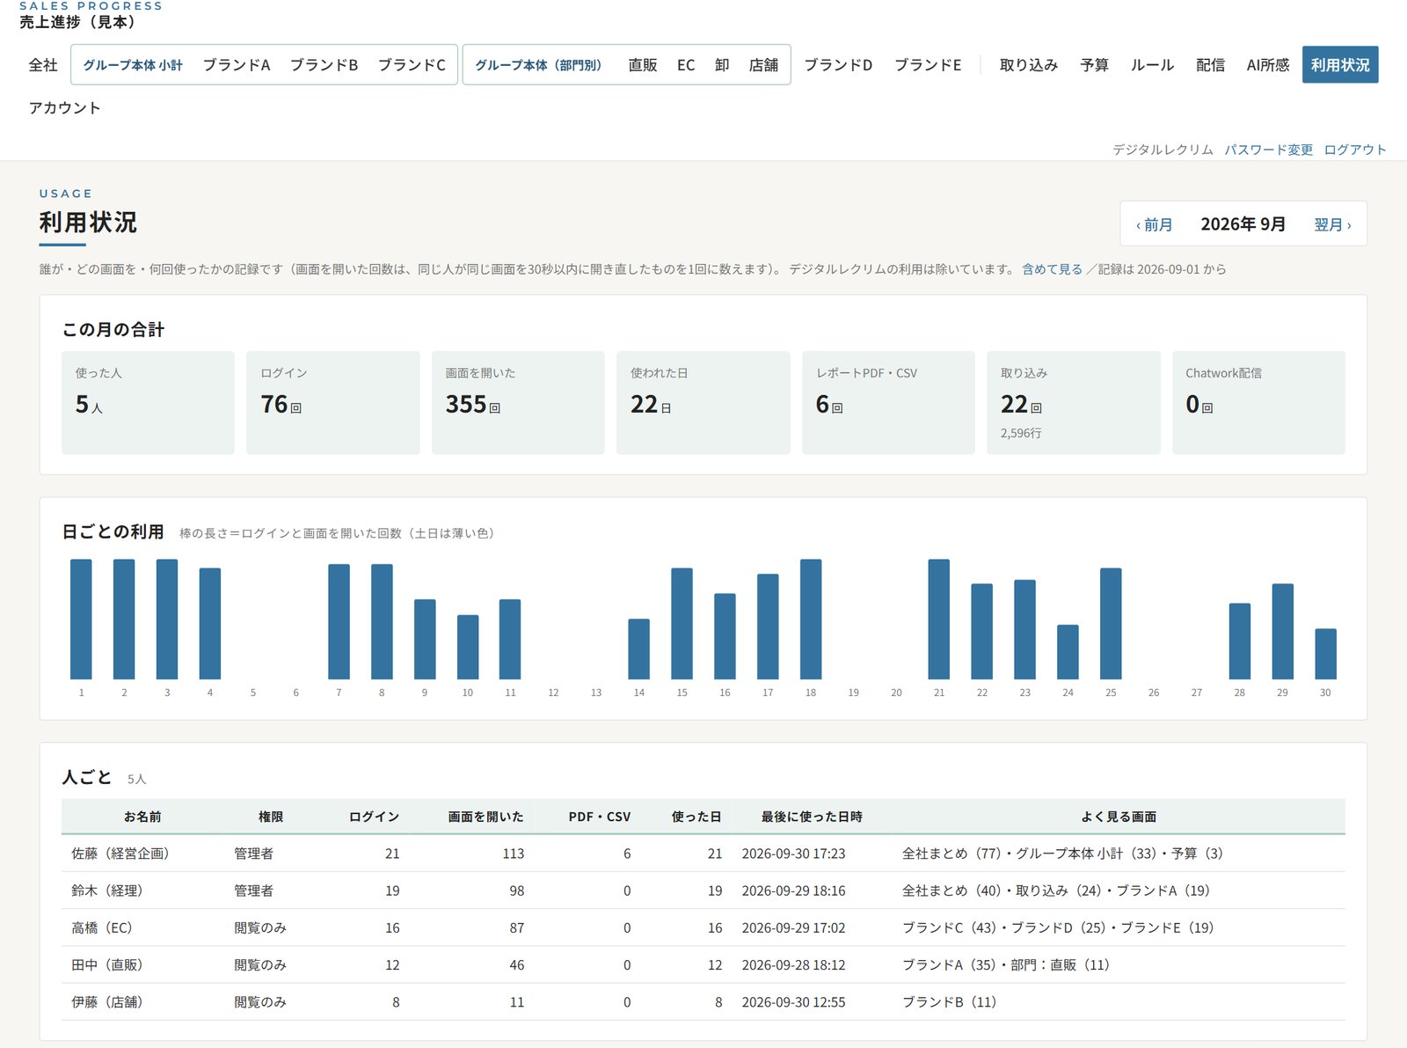The image size is (1407, 1048).
Task: Click the パスワード変更 link
Action: 1268,150
